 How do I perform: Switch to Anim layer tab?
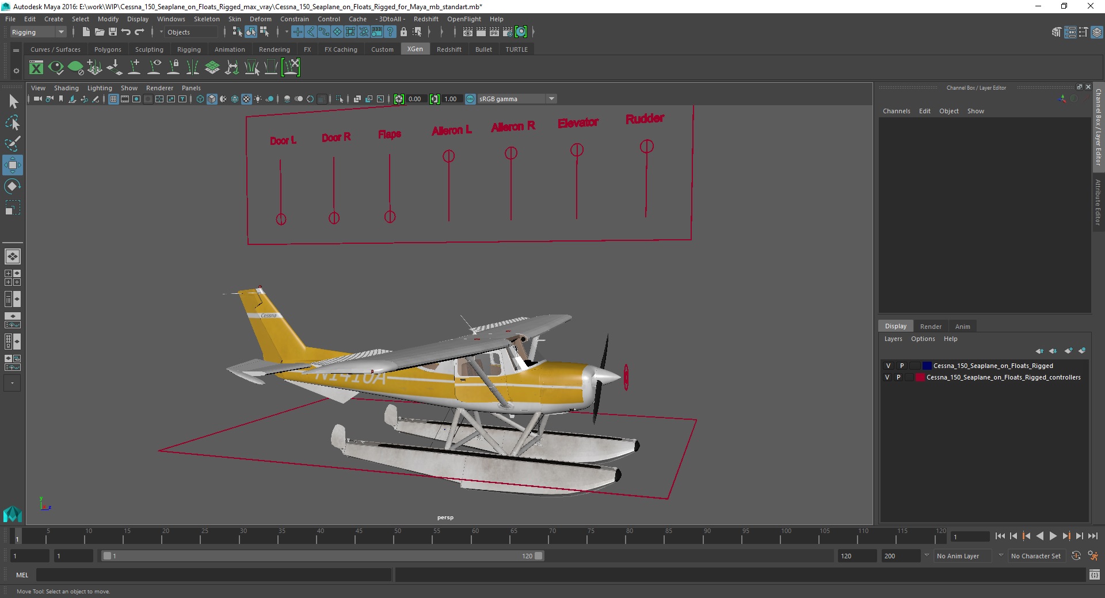click(962, 326)
